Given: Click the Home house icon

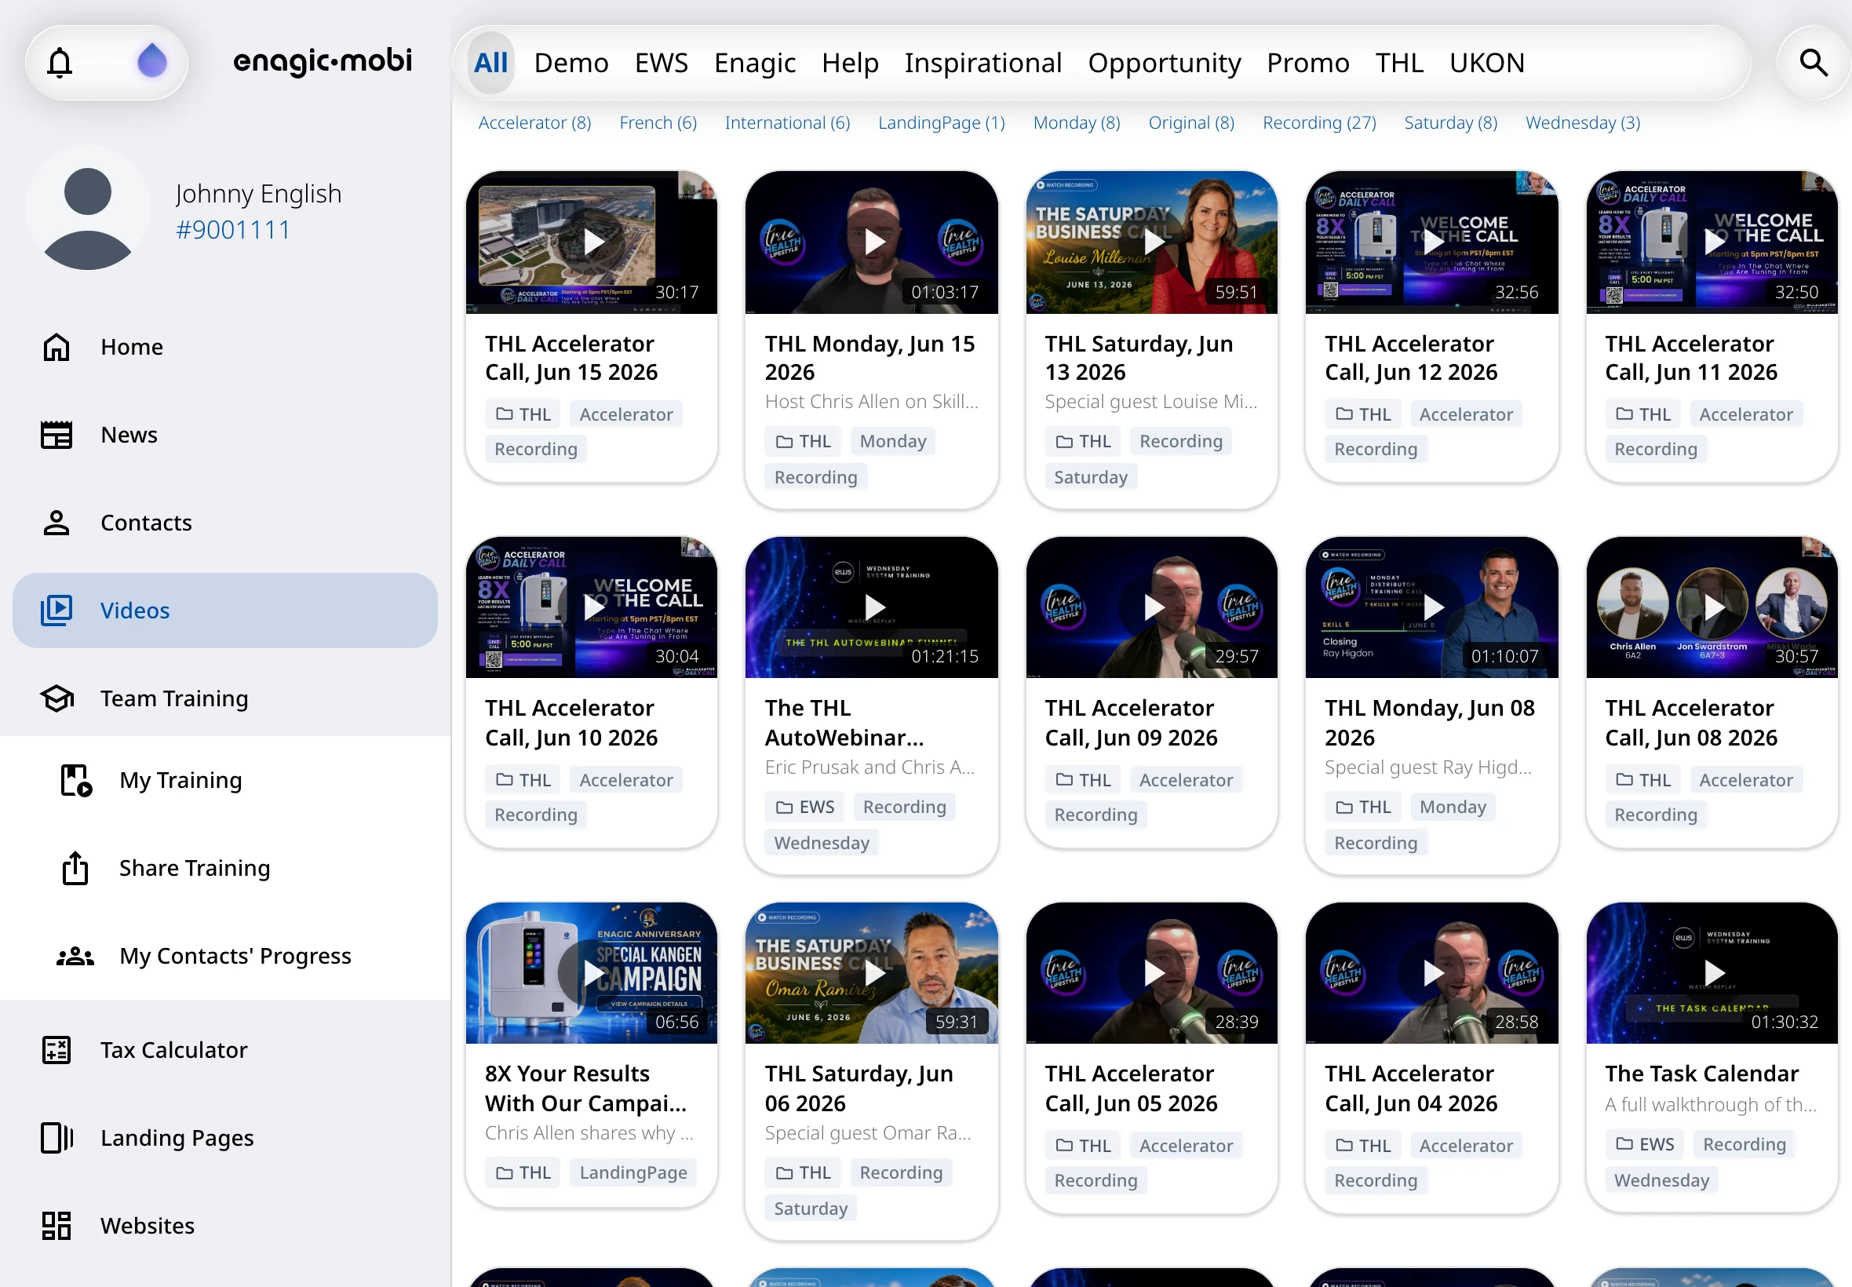Looking at the screenshot, I should (57, 347).
